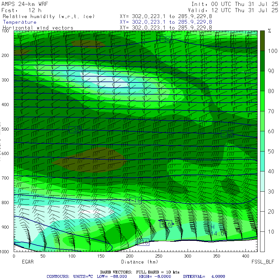280x280 pixels.
Task: Select the "INTERVAL= 4.0000" value
Action: [x=204, y=277]
